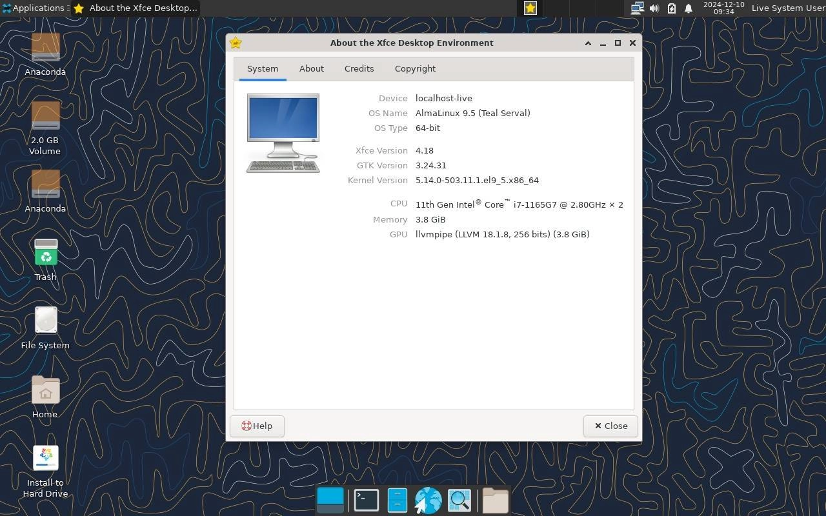The height and width of the screenshot is (516, 826).
Task: Launch the Web Browser from the dock
Action: click(x=428, y=500)
